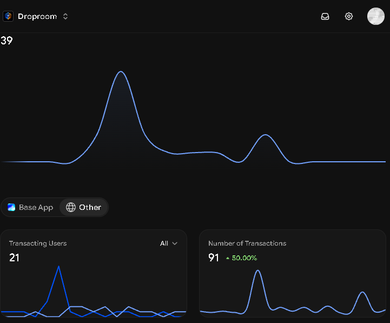The width and height of the screenshot is (390, 323).
Task: Click the Transacting Users value 21
Action: (x=14, y=258)
